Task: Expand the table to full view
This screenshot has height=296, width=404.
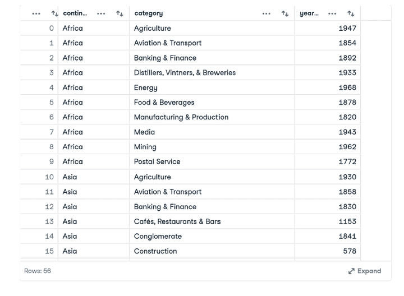Action: 365,271
